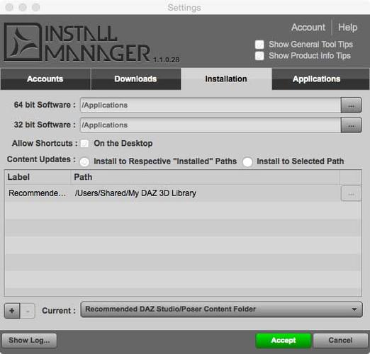
Task: Select Install to Selected Path option
Action: (247, 162)
